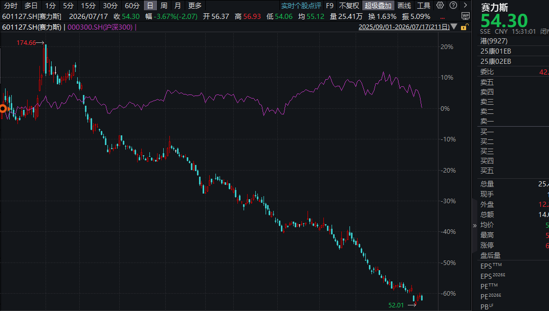Click the 画线 drawing button

coord(404,6)
